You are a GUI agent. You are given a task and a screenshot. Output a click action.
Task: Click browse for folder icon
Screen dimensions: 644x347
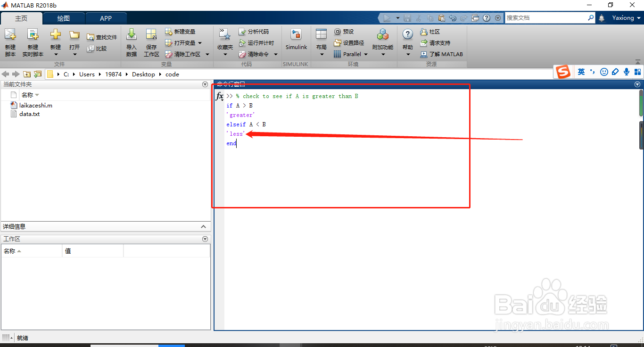point(38,74)
